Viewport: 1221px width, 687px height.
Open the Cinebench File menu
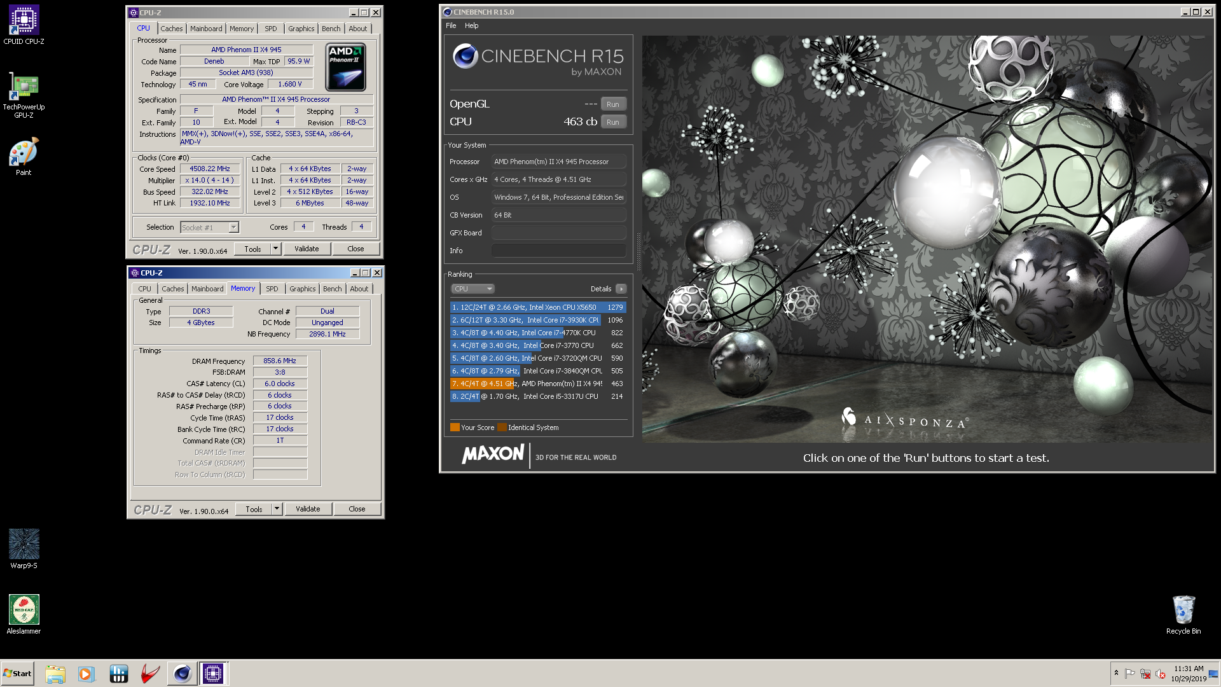(451, 25)
